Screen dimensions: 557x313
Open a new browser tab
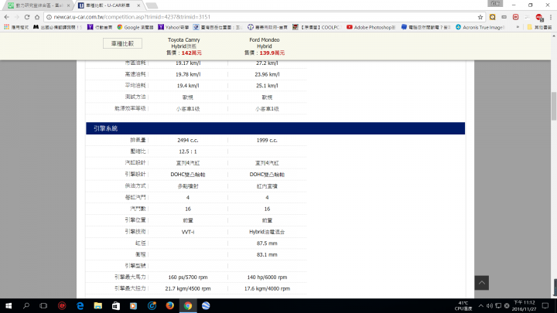152,5
